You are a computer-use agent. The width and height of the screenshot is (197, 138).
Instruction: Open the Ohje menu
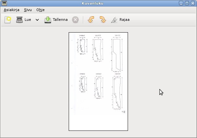tap(40, 10)
